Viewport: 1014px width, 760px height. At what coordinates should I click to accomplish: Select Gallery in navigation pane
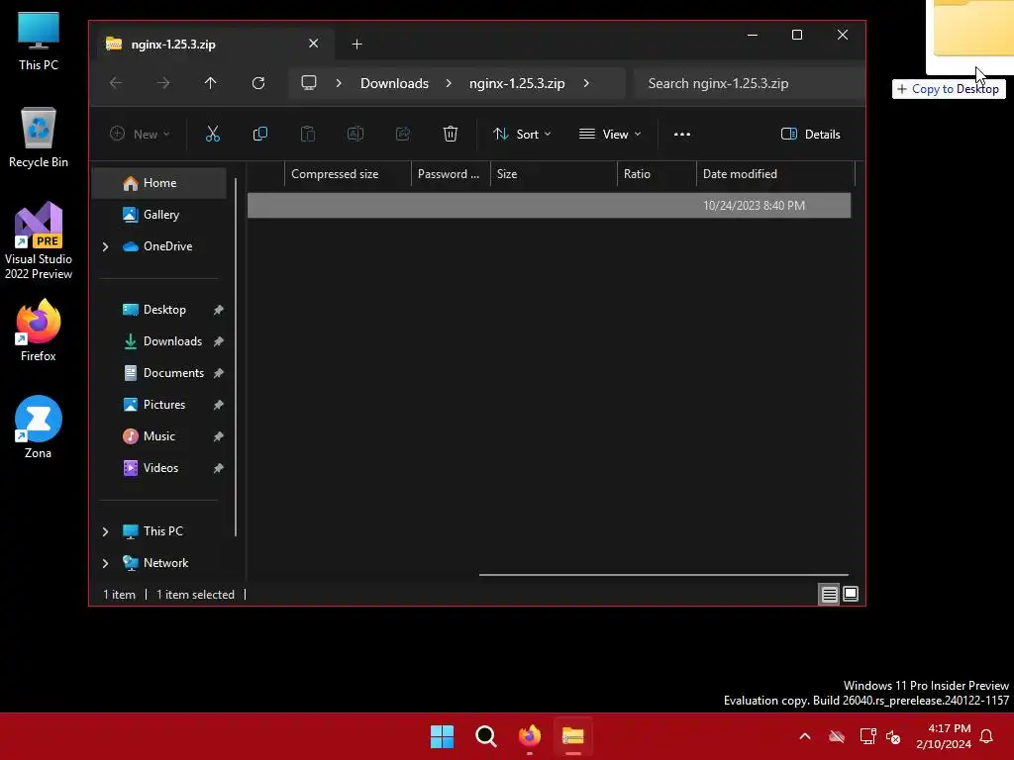point(159,215)
